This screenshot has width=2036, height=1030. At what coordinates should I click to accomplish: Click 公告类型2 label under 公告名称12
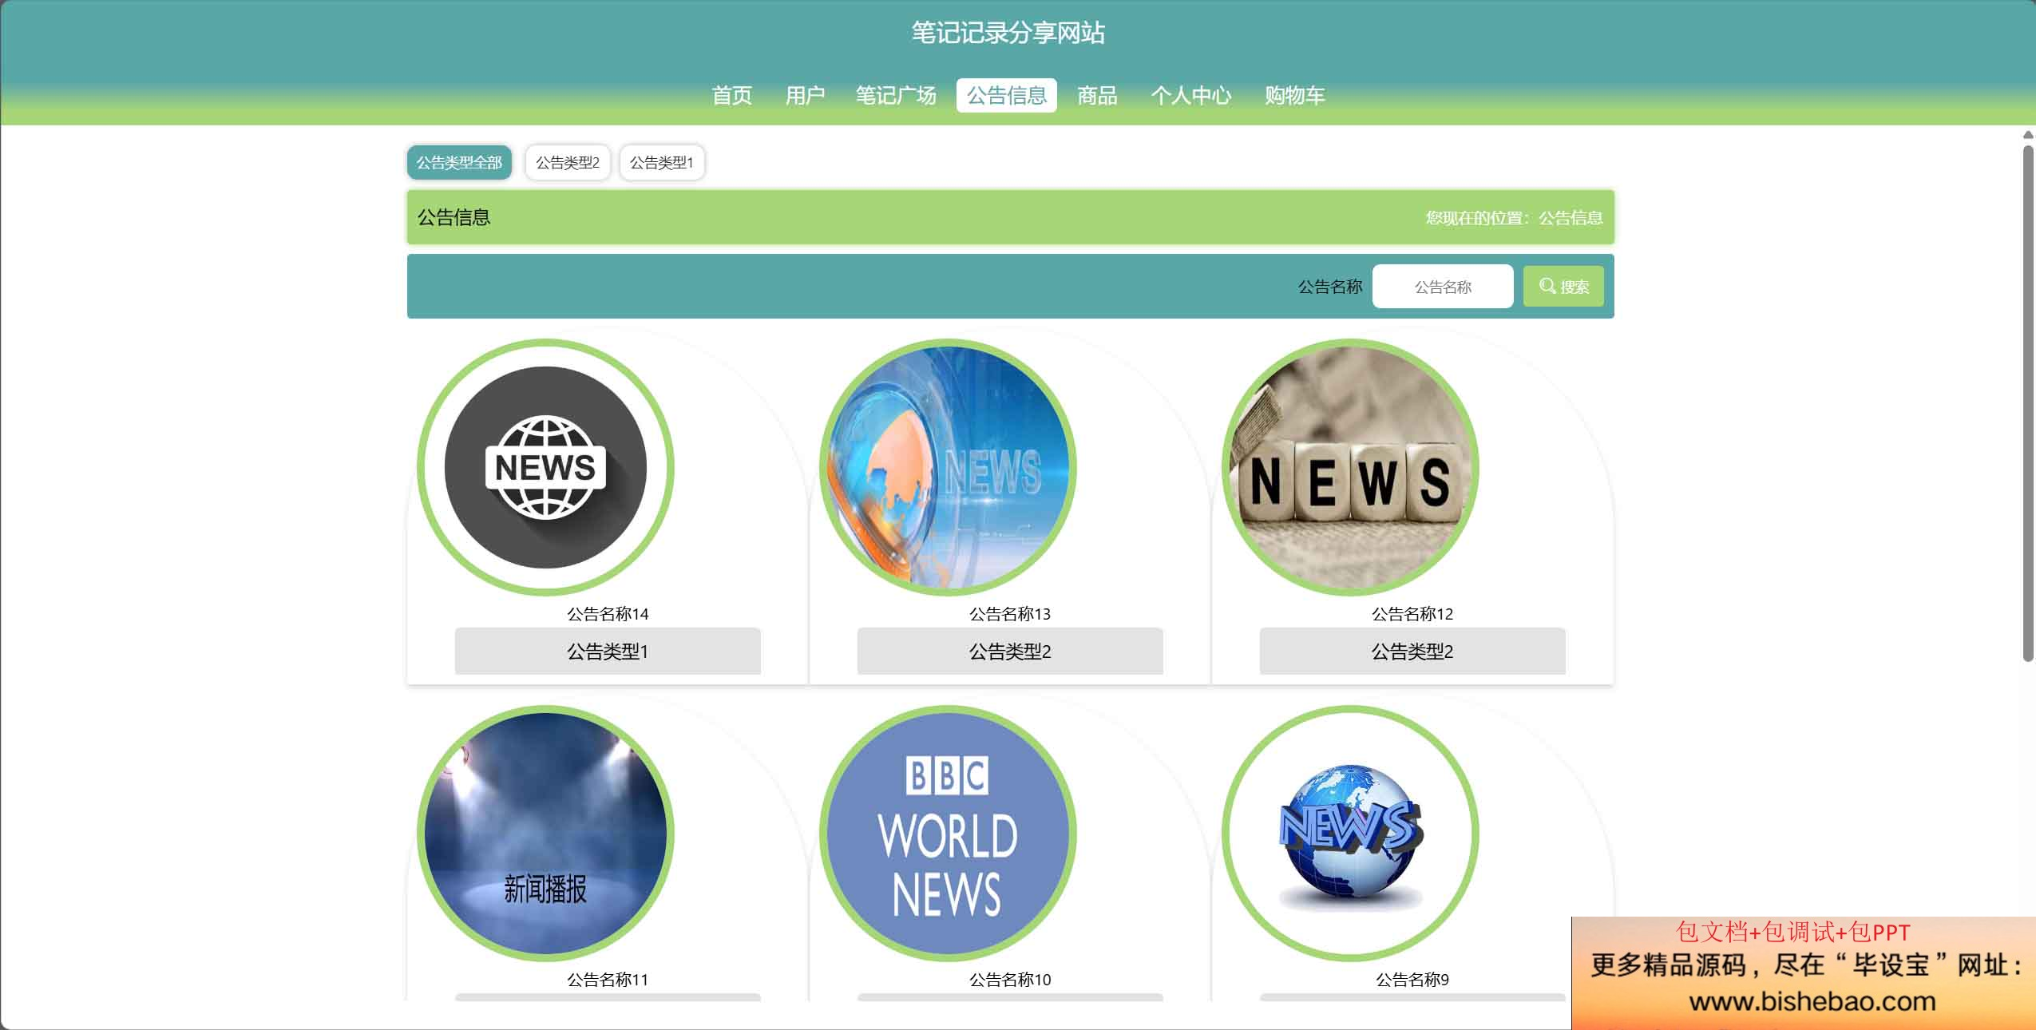coord(1412,652)
